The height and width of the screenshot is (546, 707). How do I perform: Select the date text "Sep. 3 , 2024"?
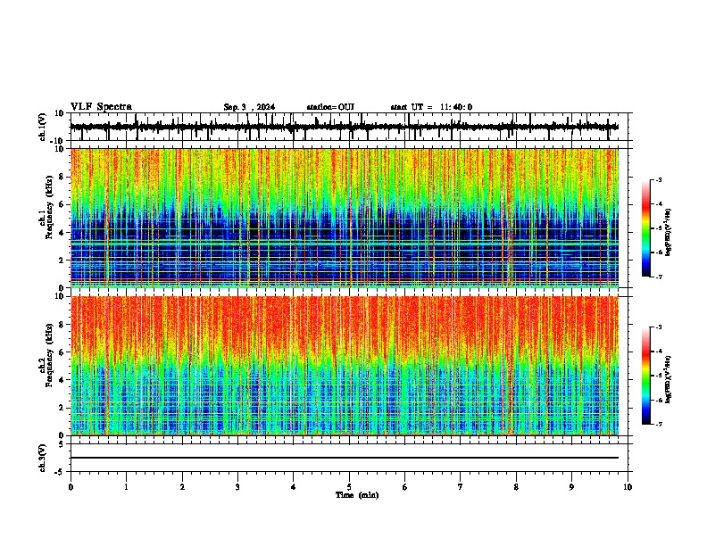pos(249,107)
